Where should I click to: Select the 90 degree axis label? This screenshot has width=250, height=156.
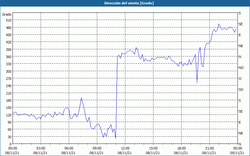[10, 122]
